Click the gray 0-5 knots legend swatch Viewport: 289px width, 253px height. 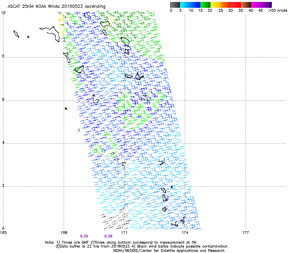coord(175,5)
